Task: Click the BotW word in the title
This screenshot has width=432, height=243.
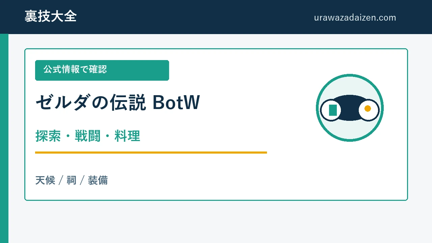Action: point(176,103)
